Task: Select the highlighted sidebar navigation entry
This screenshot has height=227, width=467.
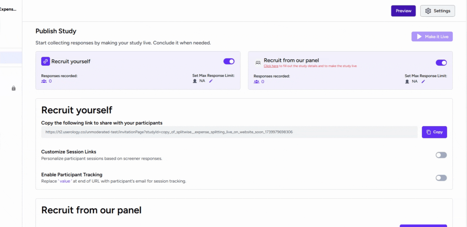Action: (x=11, y=57)
